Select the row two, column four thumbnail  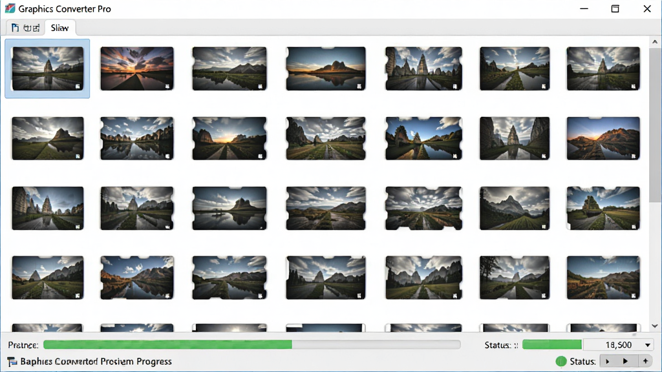[326, 138]
